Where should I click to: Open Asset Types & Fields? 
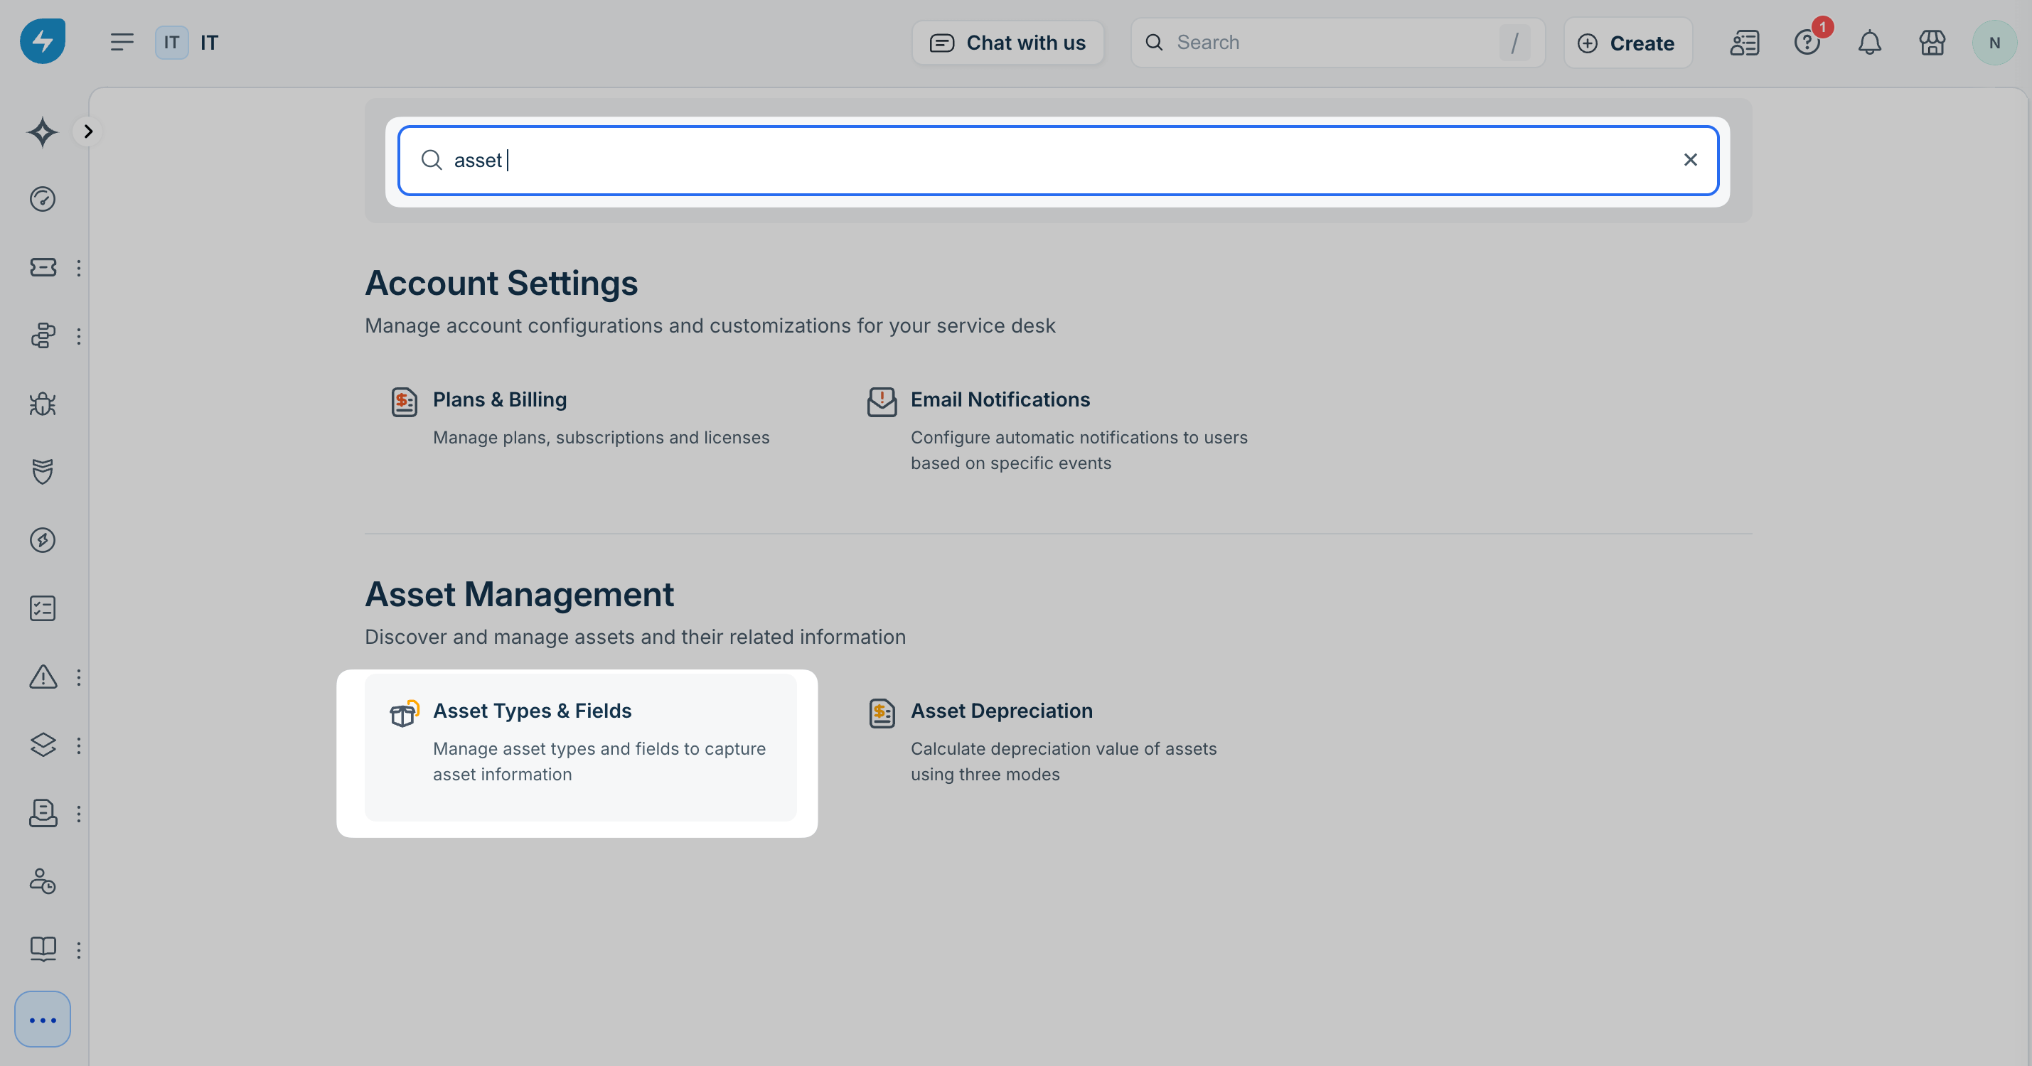click(581, 748)
